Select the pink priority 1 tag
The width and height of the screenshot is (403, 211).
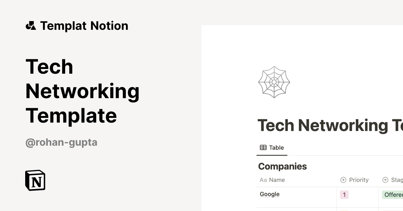coord(344,195)
